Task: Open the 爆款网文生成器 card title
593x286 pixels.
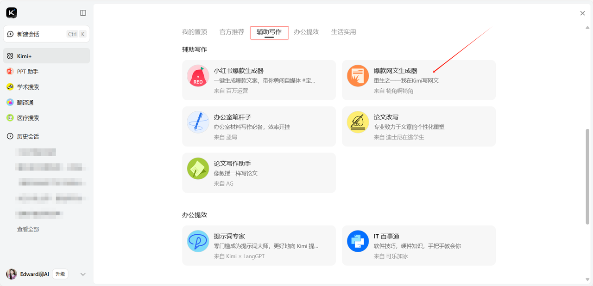Action: (x=396, y=71)
